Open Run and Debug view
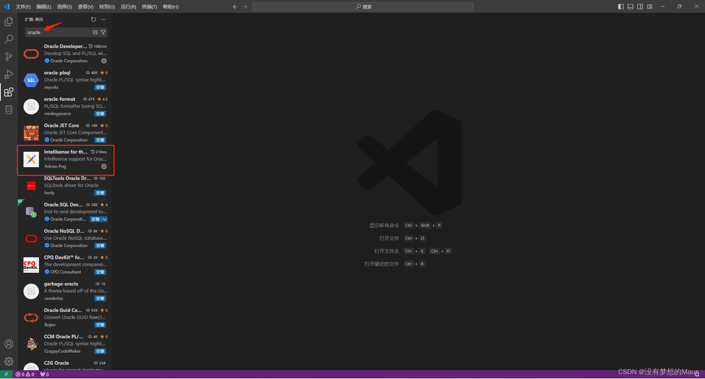This screenshot has width=705, height=379. (9, 74)
